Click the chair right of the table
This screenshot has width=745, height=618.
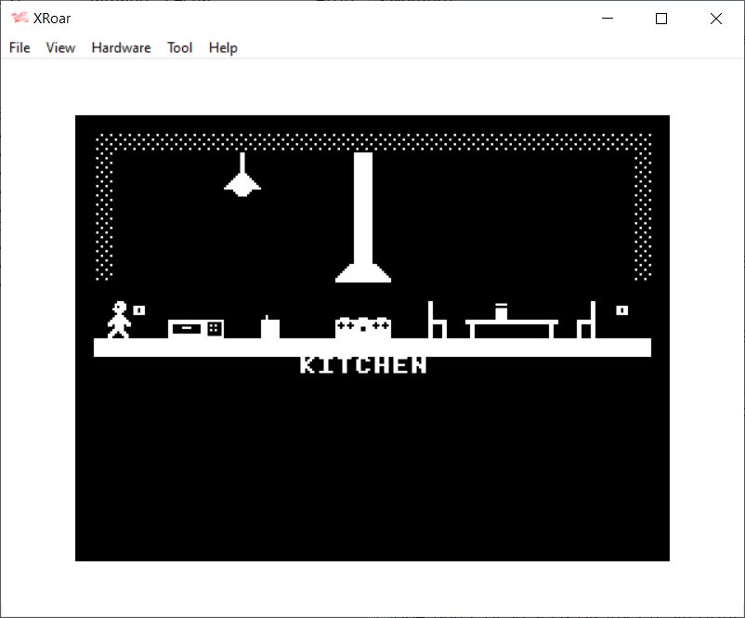coord(586,321)
